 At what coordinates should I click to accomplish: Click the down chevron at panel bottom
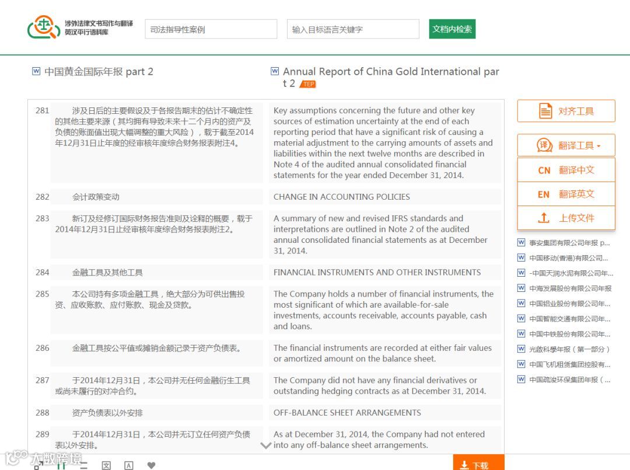pos(265,445)
